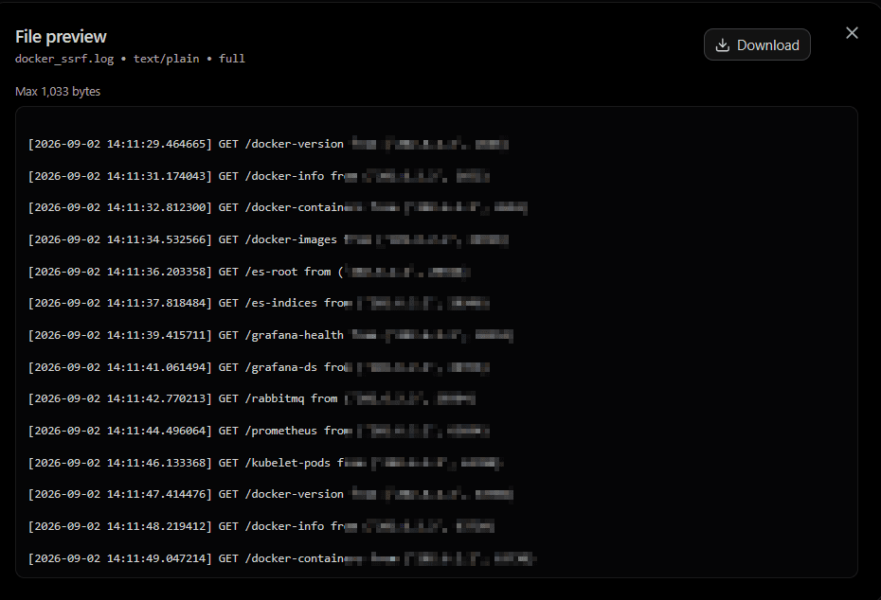Select the log line timestamped 14:11:48.219412

pyautogui.click(x=261, y=526)
